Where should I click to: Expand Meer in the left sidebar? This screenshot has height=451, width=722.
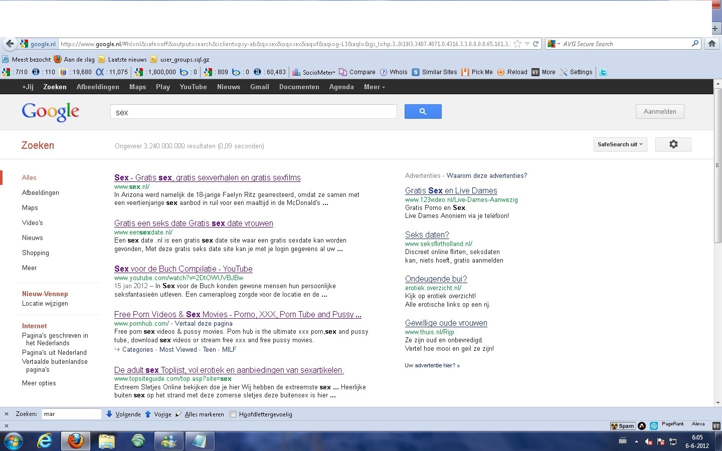click(x=30, y=268)
